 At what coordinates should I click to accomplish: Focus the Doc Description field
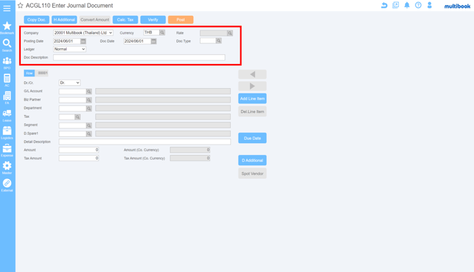coord(139,57)
